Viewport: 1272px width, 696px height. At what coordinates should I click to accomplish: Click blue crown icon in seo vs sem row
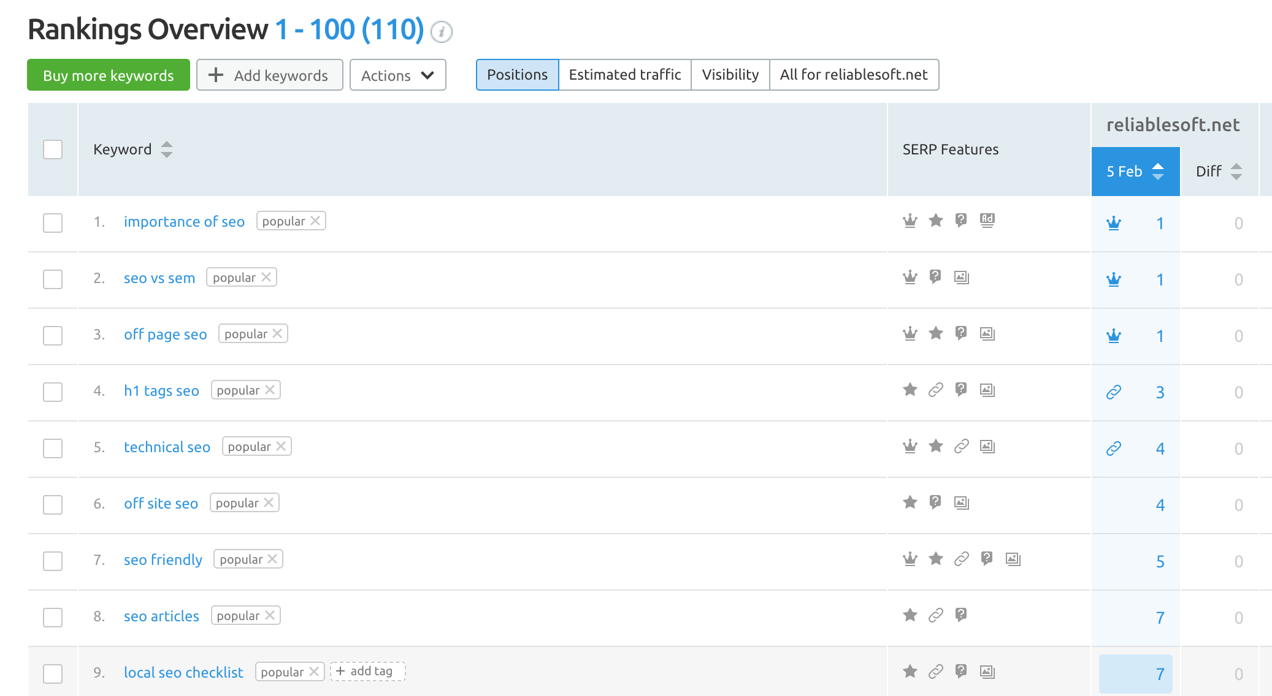(1113, 280)
